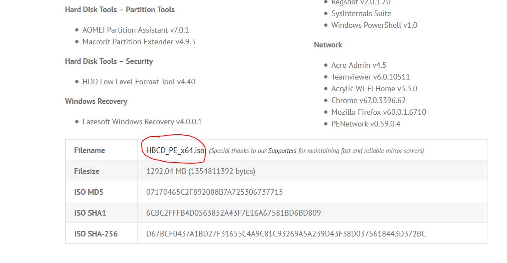The width and height of the screenshot is (507, 263).
Task: Click Windows PowerShell v1.0 item
Action: (x=374, y=25)
